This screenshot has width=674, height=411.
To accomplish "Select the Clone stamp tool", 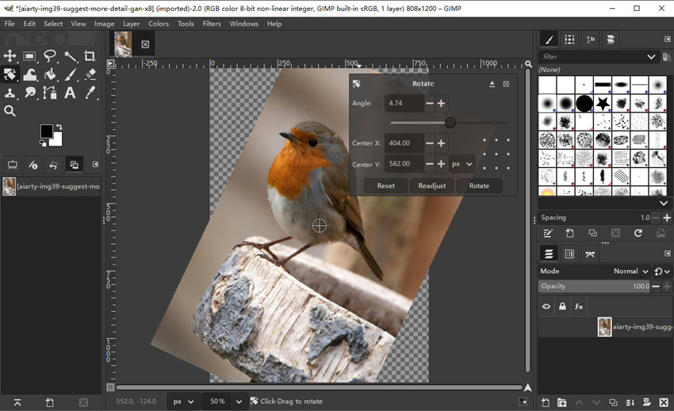I will [x=10, y=93].
